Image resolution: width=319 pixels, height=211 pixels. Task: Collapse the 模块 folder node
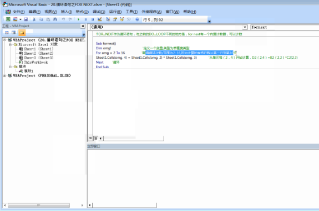pyautogui.click(x=10, y=66)
